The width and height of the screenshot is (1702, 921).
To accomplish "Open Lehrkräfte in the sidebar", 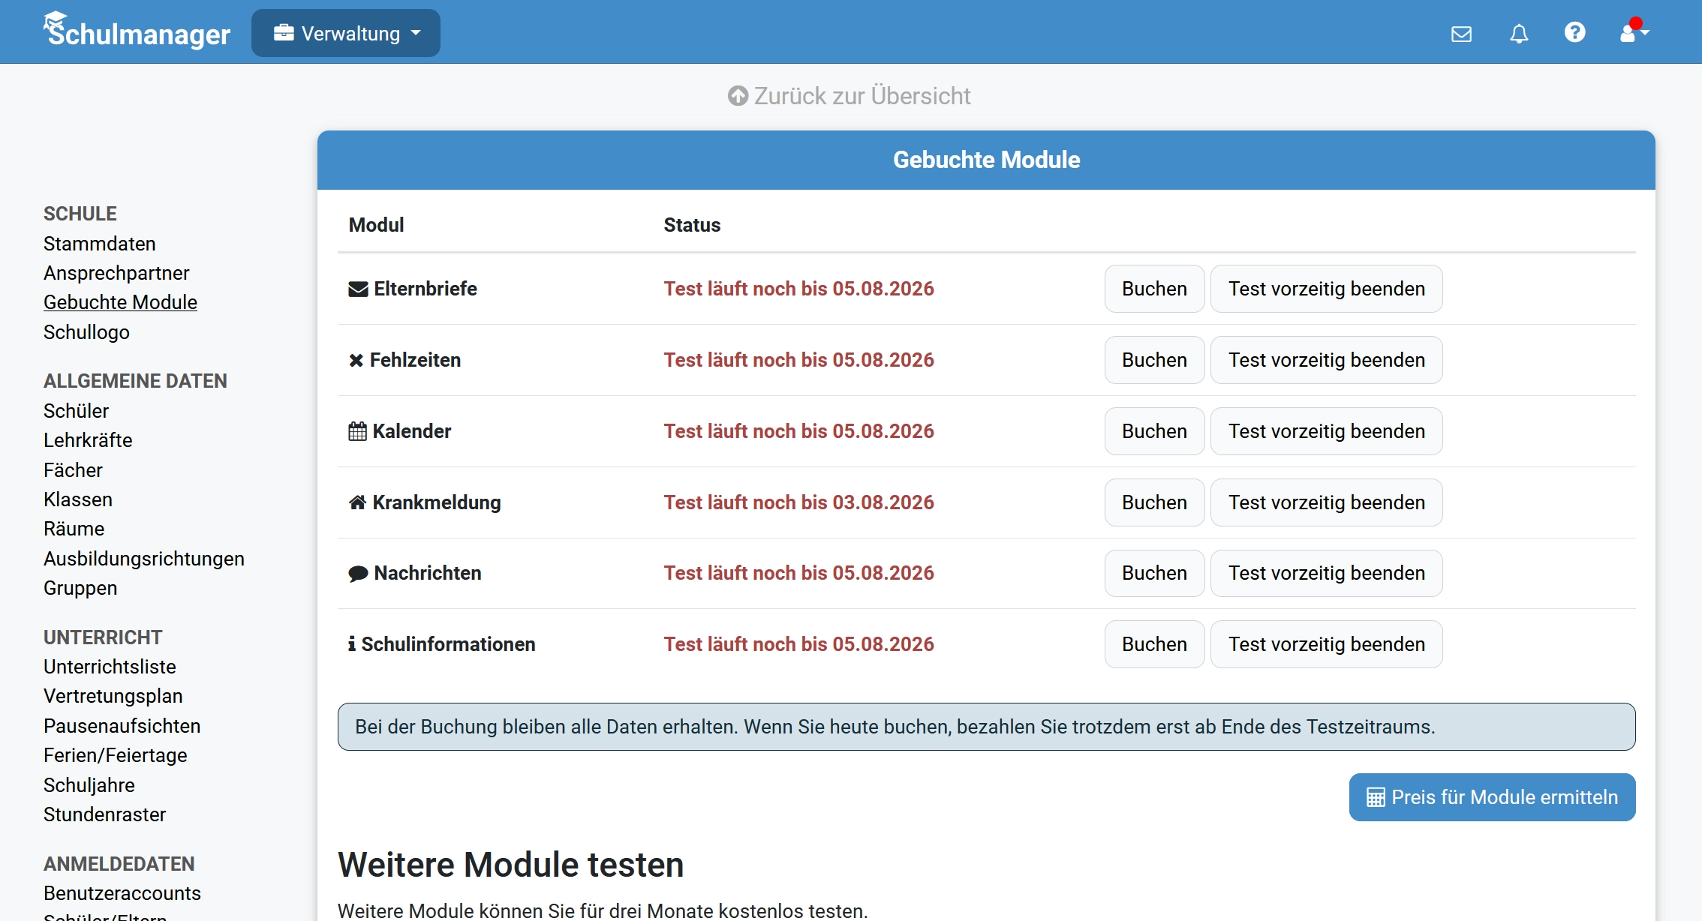I will pyautogui.click(x=88, y=440).
